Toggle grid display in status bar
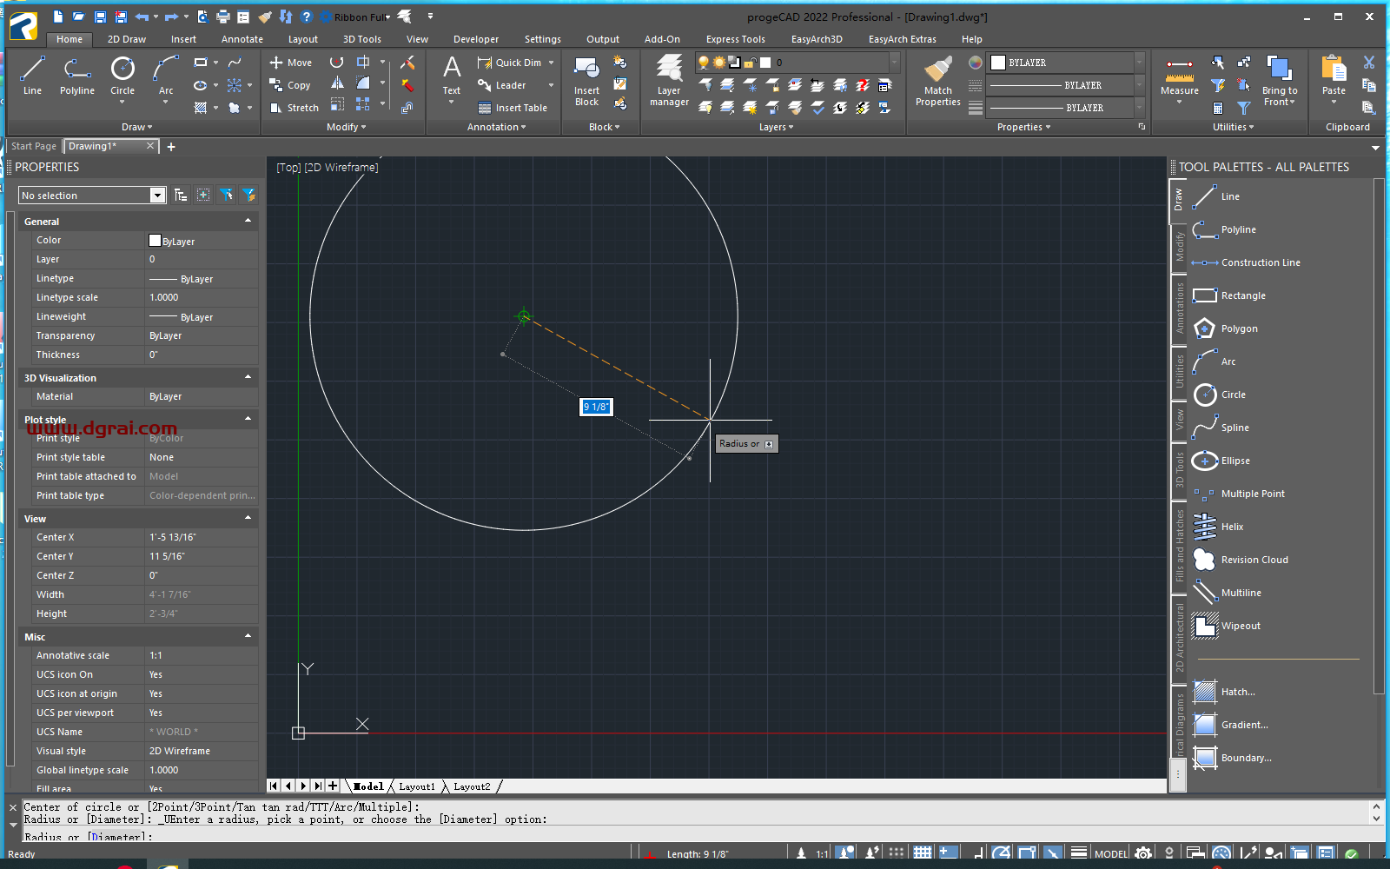Viewport: 1390px width, 869px height. coord(923,853)
